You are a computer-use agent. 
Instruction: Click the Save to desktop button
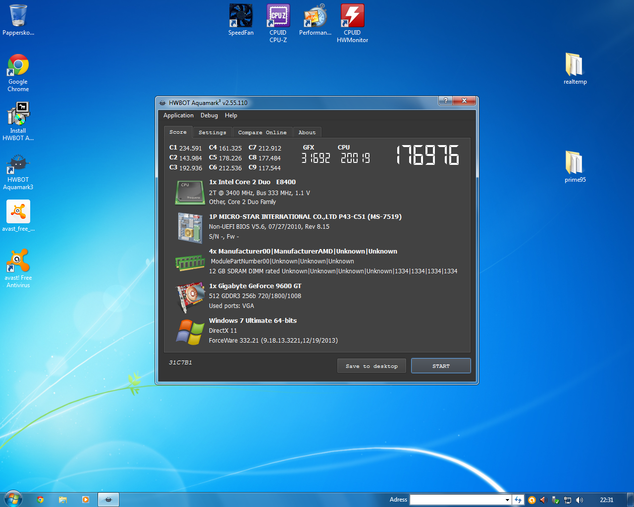[x=371, y=366]
